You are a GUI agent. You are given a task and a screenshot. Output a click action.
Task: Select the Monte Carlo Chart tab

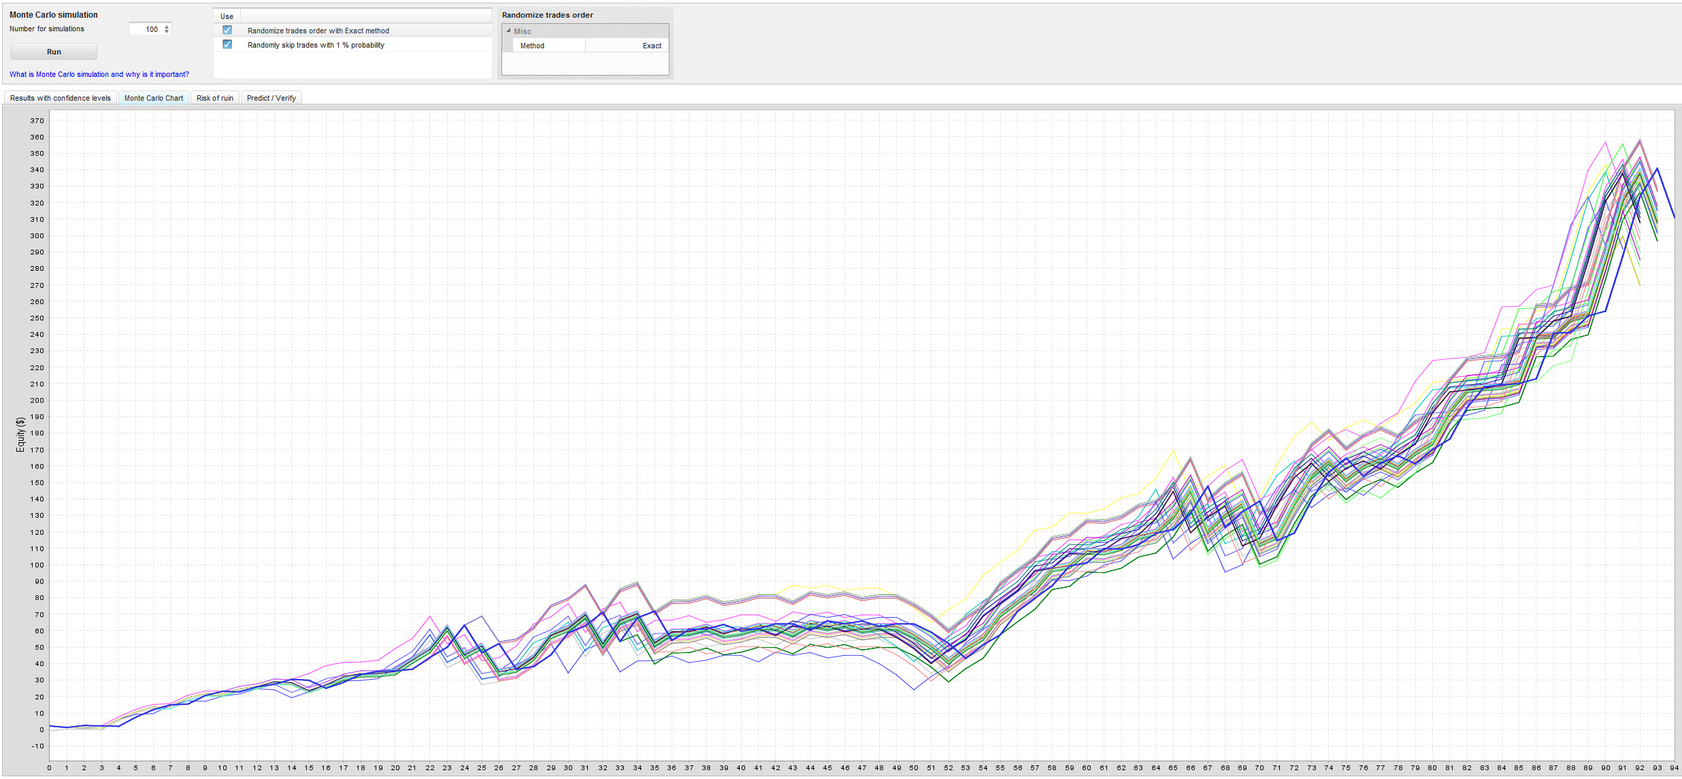(154, 98)
